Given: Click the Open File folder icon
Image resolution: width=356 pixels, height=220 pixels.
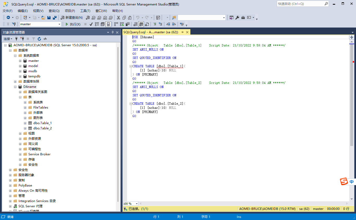Looking at the screenshot, I should point(43,17).
